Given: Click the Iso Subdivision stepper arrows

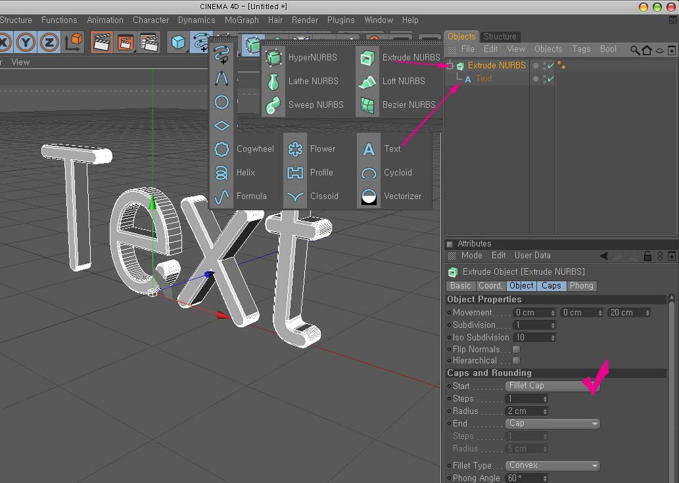Looking at the screenshot, I should [x=553, y=338].
